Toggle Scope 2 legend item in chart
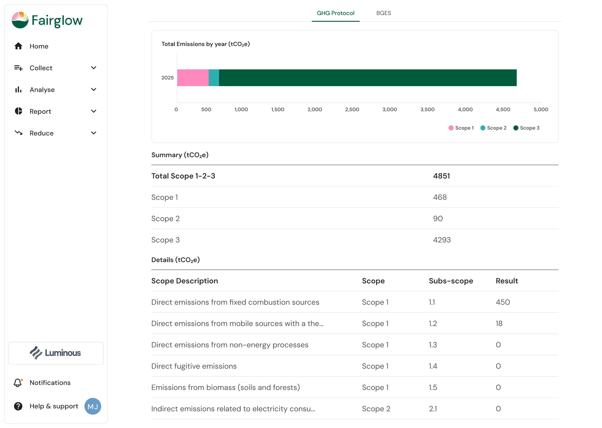602x428 pixels. pos(494,128)
